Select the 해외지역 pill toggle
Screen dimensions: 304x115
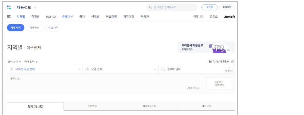[x=53, y=28]
